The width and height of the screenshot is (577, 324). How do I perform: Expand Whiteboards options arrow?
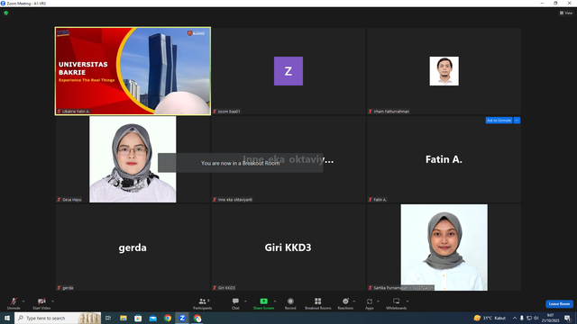pos(408,301)
